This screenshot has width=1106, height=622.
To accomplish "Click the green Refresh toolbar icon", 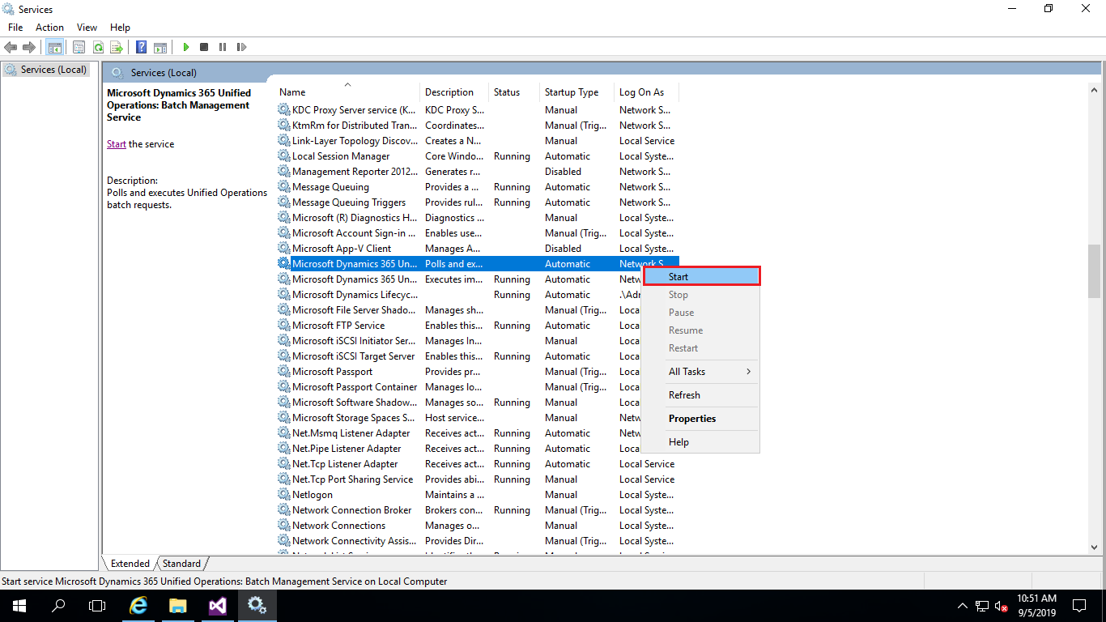I will (x=98, y=47).
